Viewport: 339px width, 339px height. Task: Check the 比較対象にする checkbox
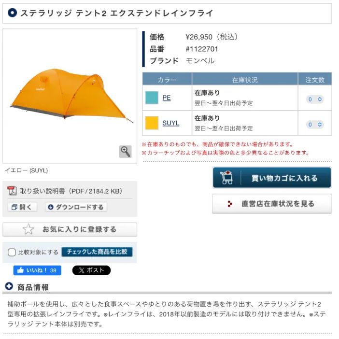pyautogui.click(x=12, y=252)
